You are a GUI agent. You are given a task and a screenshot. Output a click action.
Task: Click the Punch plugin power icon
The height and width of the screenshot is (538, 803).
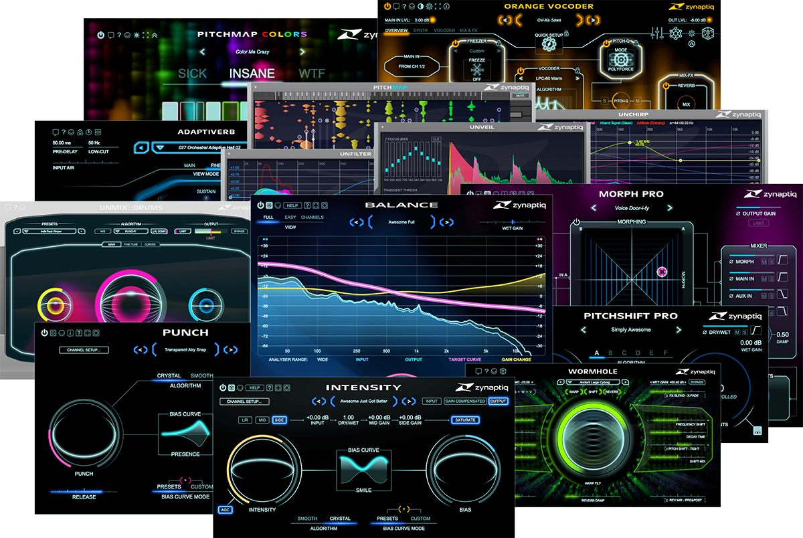pos(44,333)
